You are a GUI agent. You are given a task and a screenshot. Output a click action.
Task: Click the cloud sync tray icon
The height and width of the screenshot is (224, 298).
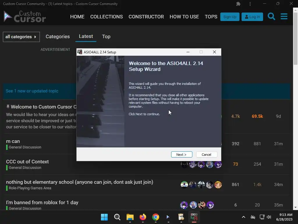coord(253,217)
